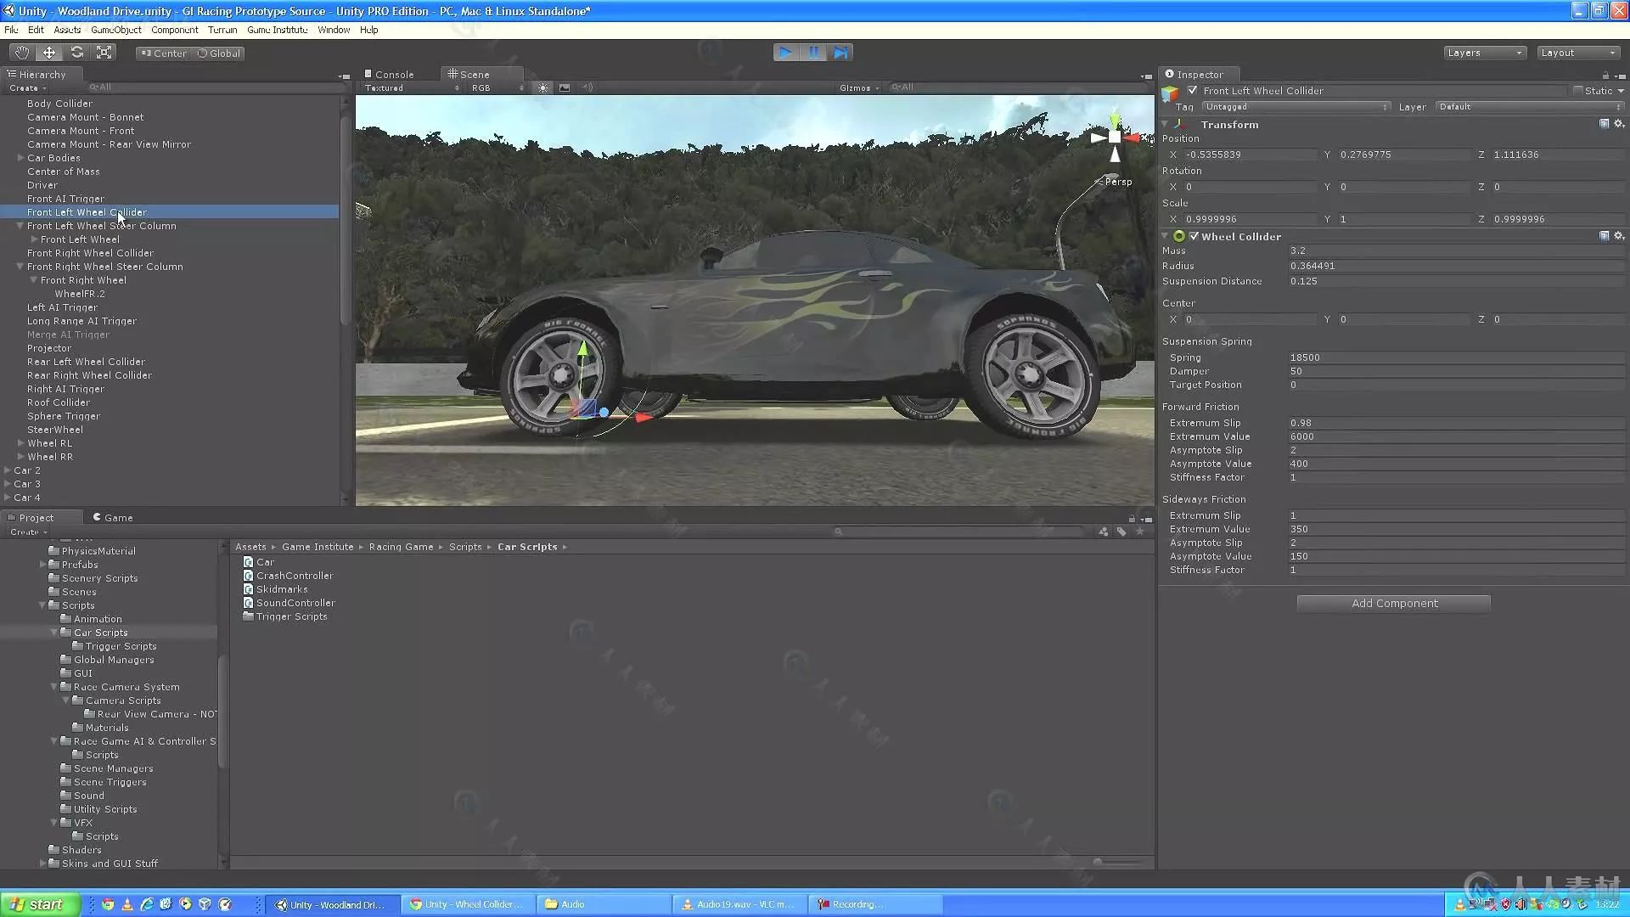Click the Add Component button
The height and width of the screenshot is (917, 1630).
pyautogui.click(x=1394, y=603)
